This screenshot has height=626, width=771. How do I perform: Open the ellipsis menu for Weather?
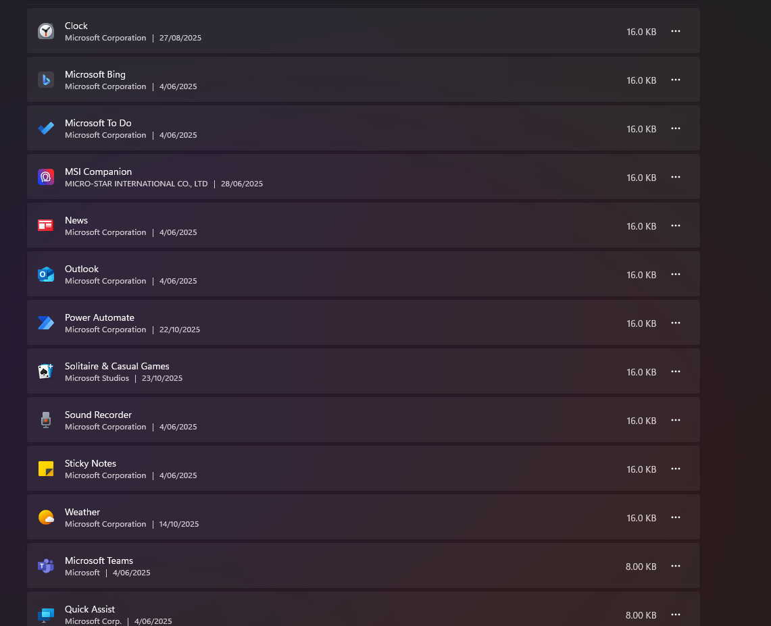pyautogui.click(x=676, y=517)
